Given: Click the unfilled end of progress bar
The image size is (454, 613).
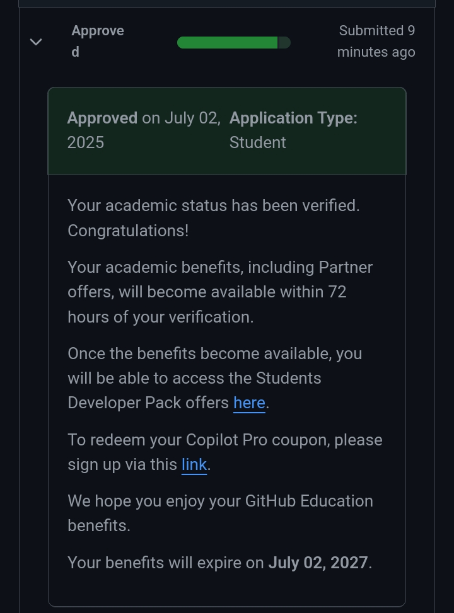Looking at the screenshot, I should (x=284, y=43).
